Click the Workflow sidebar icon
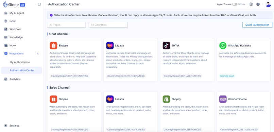The image size is (274, 132). coord(5,29)
